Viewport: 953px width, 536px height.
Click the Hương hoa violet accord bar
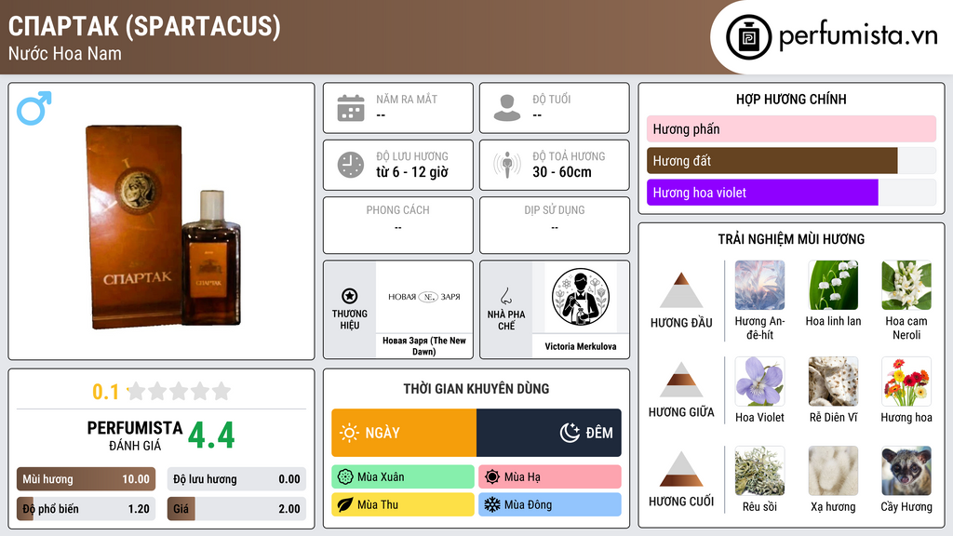tap(791, 193)
